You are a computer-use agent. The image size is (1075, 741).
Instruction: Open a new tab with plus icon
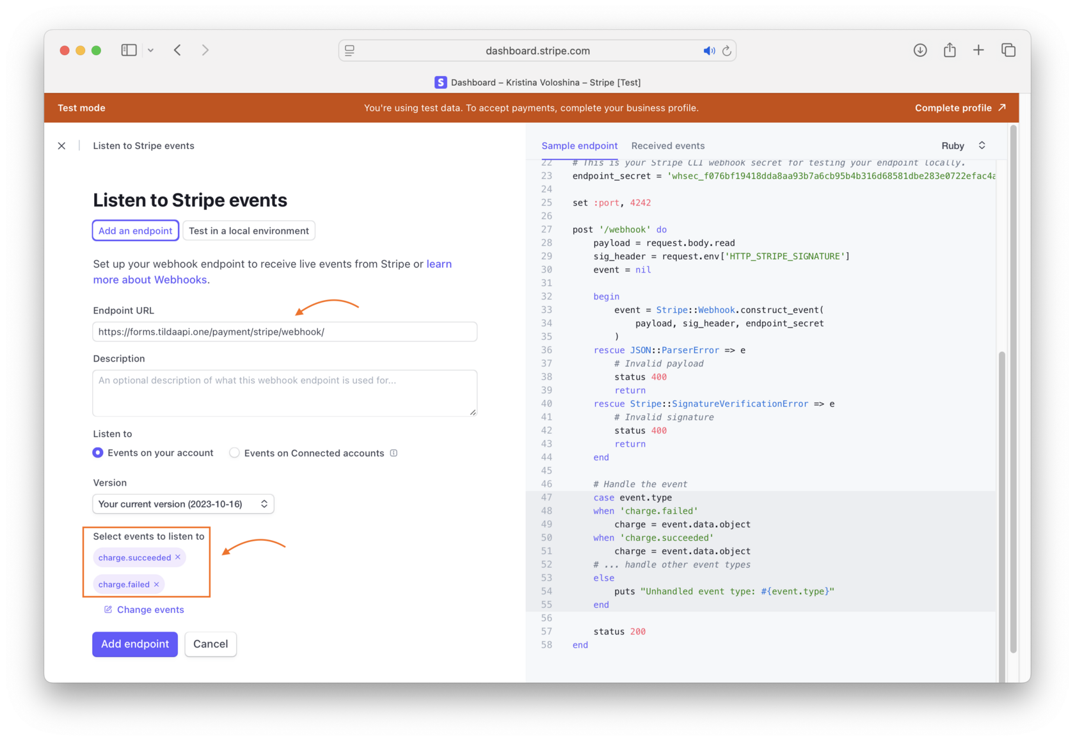pyautogui.click(x=978, y=50)
